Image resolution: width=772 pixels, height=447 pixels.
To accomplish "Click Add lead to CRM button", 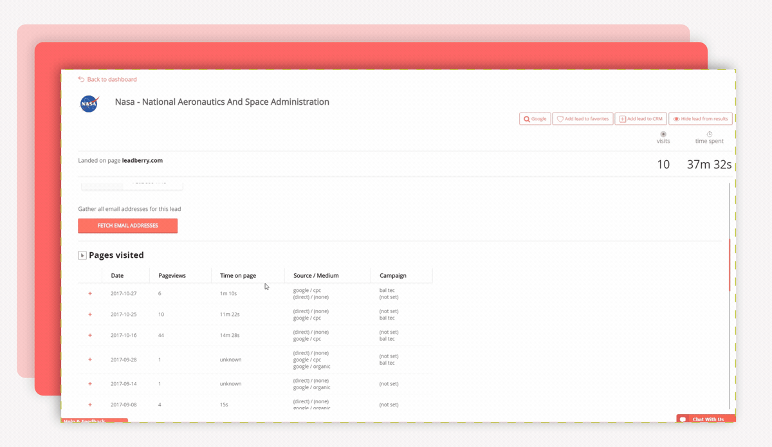I will pos(641,119).
